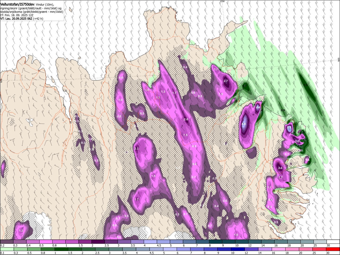Click the 'VT: Lau. 20.09.2025 06Z (+42 h)' line
The width and height of the screenshot is (340, 255).
pyautogui.click(x=22, y=19)
